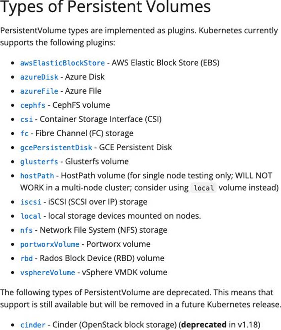Go to the glusterfs link
The height and width of the screenshot is (330, 281).
click(39, 161)
